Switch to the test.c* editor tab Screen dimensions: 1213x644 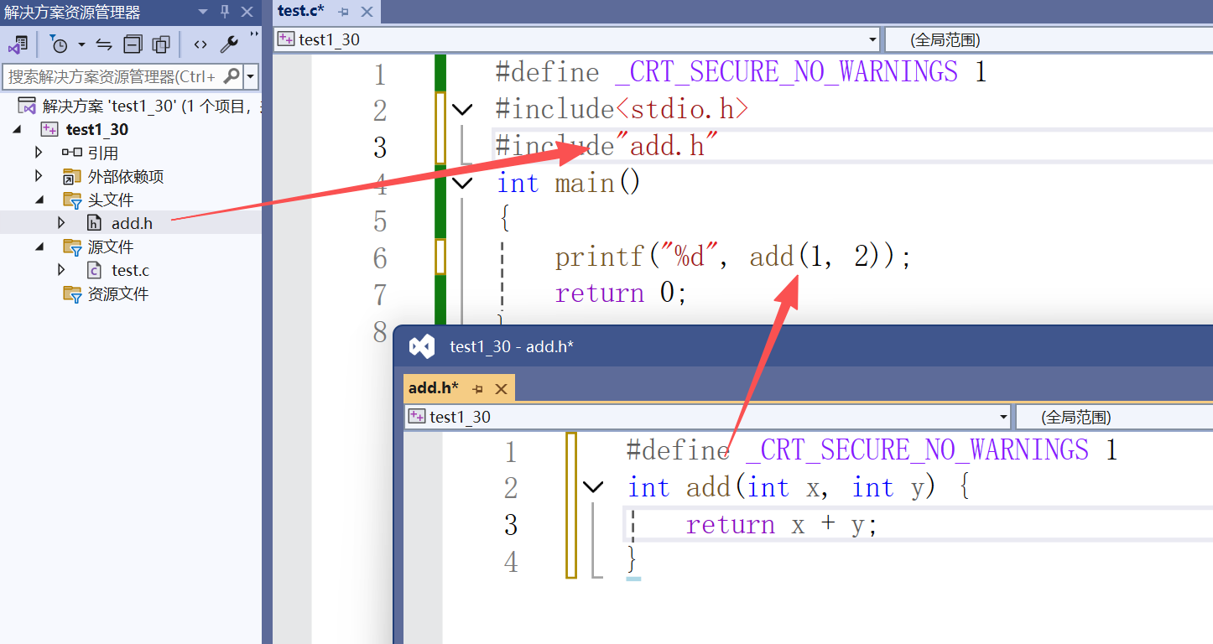[x=301, y=11]
